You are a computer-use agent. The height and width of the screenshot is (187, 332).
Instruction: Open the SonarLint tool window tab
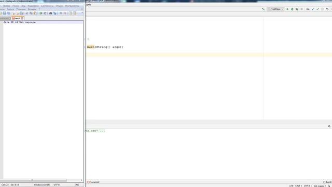[93, 182]
